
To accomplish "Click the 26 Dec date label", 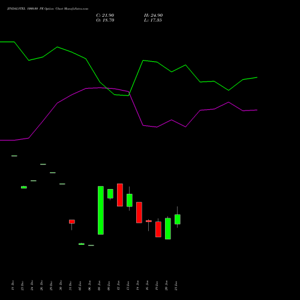I will pyautogui.click(x=41, y=286).
